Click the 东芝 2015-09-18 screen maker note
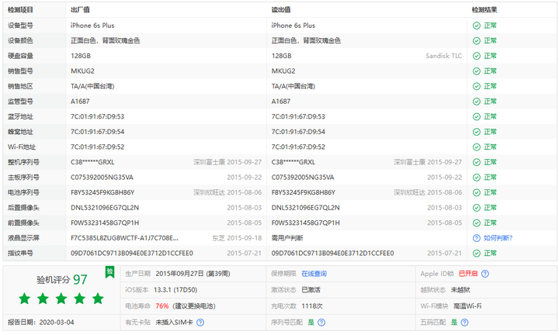Image resolution: width=559 pixels, height=335 pixels. click(x=237, y=238)
